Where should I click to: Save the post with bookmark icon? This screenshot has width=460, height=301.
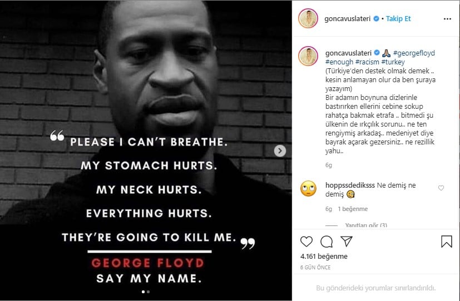(447, 242)
